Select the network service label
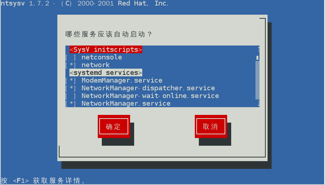Viewport: 326px width, 185px height. coord(96,65)
